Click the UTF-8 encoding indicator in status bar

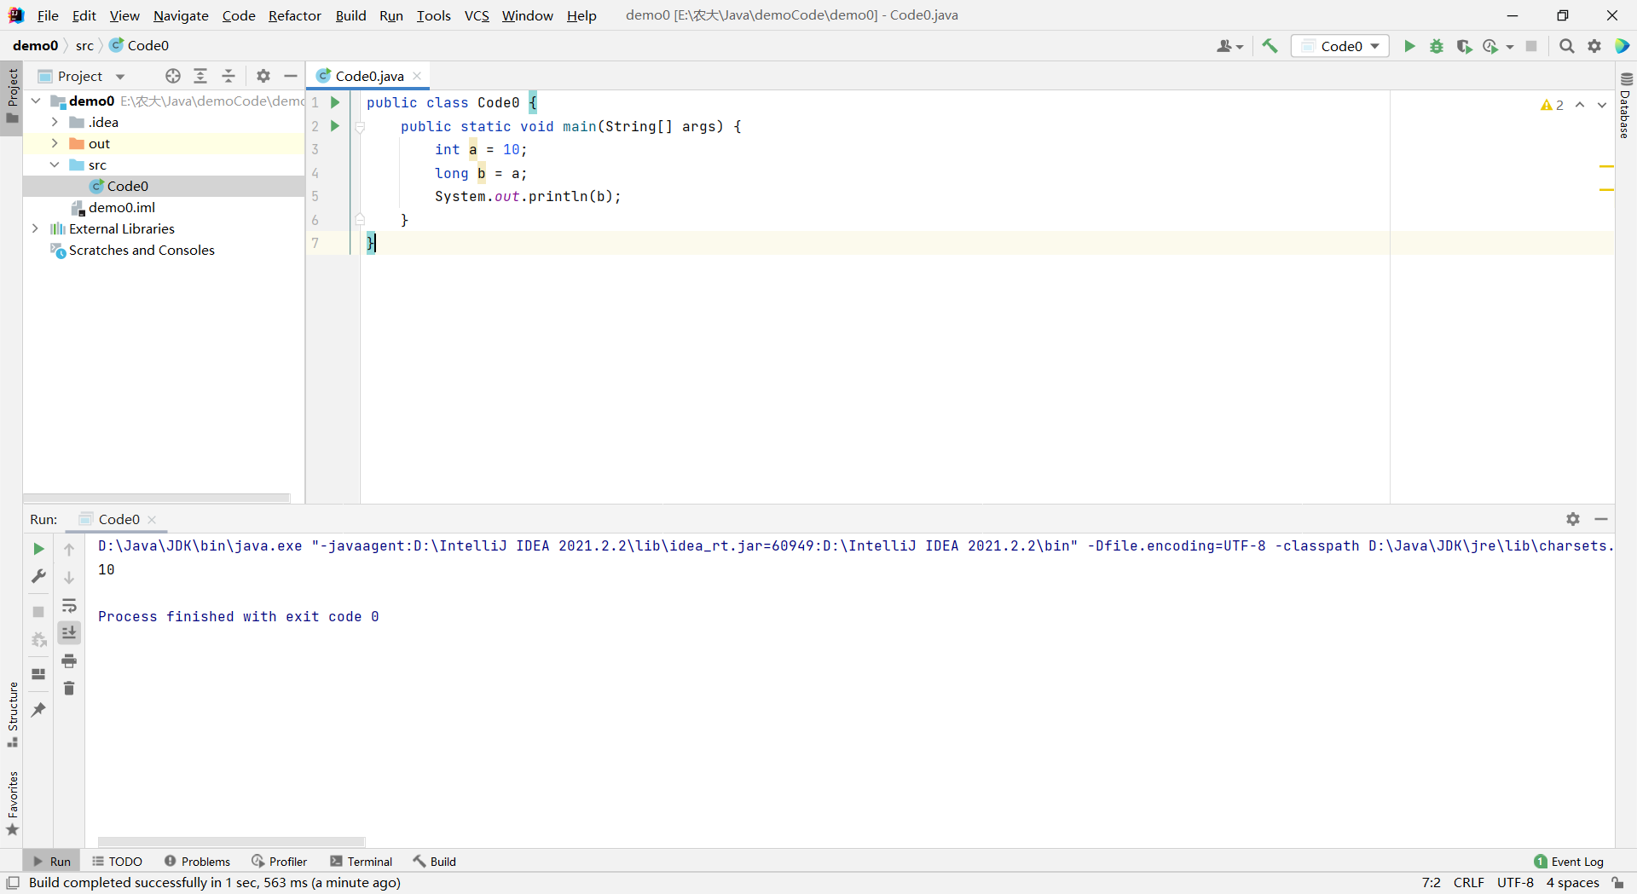pyautogui.click(x=1515, y=883)
